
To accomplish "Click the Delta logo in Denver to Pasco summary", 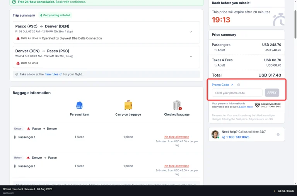I will tap(18, 63).
